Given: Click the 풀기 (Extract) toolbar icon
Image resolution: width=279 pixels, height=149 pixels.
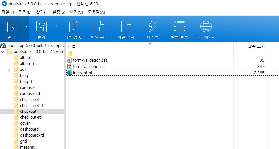Looking at the screenshot, I should (x=41, y=27).
